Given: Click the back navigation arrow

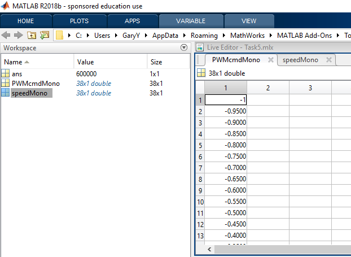Looking at the screenshot, I should (6, 35).
